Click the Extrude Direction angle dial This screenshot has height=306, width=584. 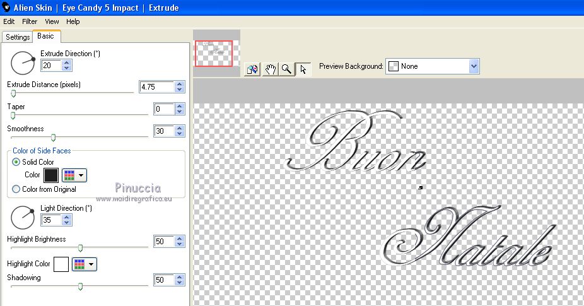[x=23, y=63]
